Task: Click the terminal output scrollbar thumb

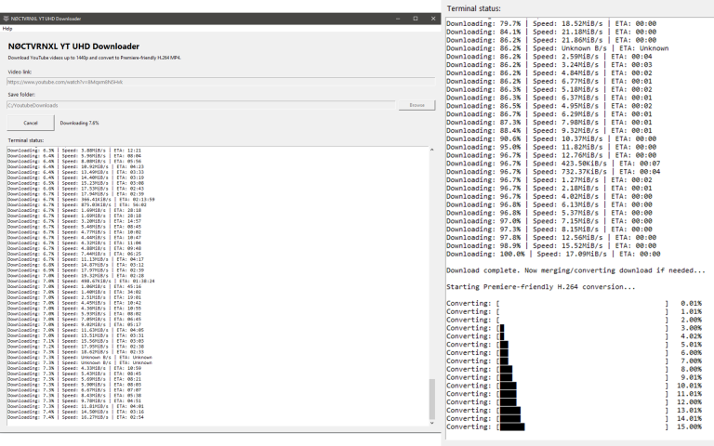Action: click(431, 400)
